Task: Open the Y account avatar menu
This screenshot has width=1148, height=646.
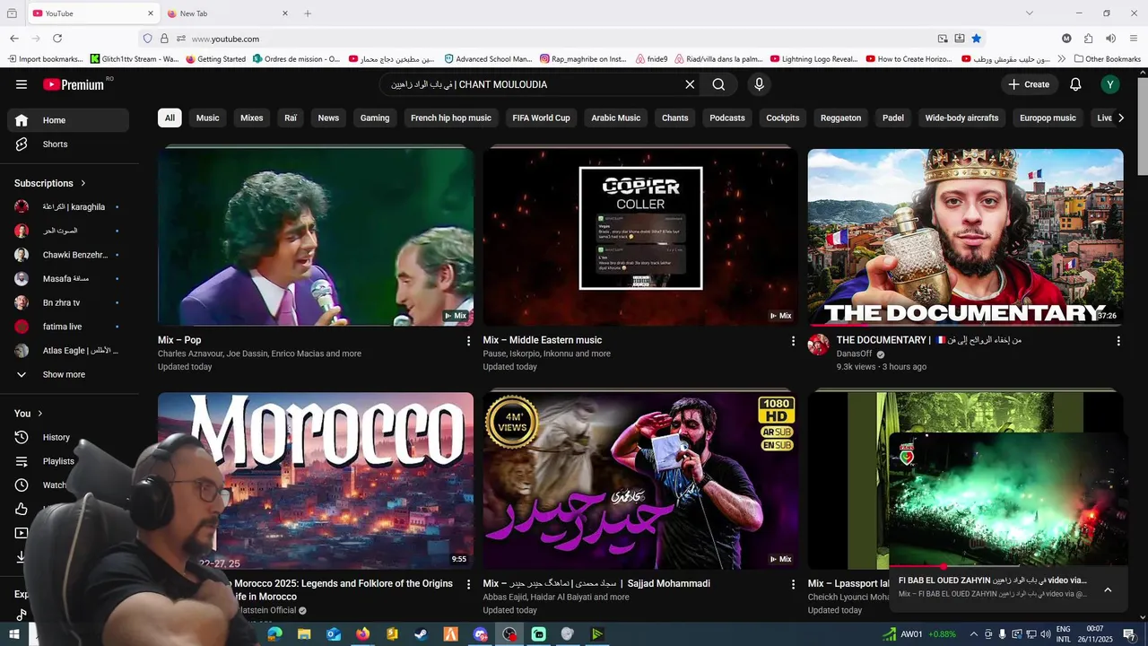Action: pos(1110,84)
